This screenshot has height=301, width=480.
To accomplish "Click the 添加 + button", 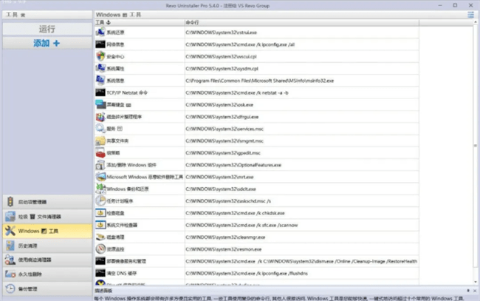I will tap(47, 43).
